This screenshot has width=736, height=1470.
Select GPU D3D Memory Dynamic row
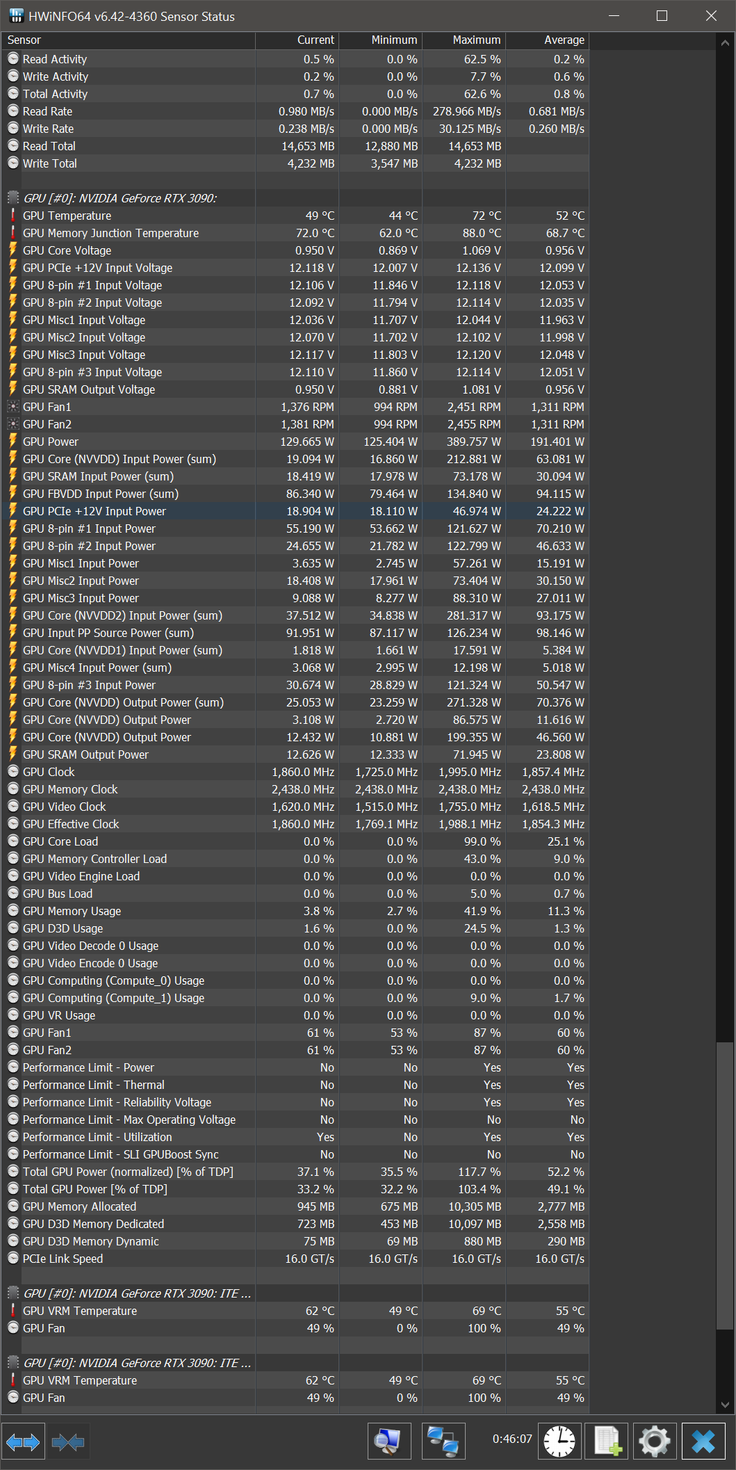[x=295, y=1241]
